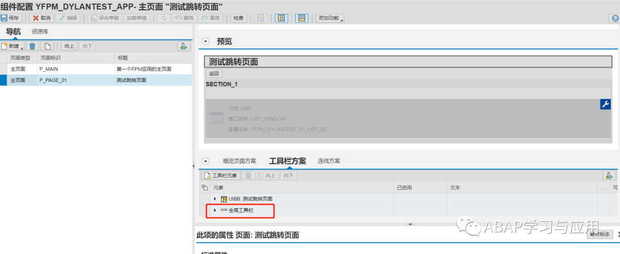The height and width of the screenshot is (254, 620).
Task: Click the 最终标志 button in attributes header
Action: pos(600,235)
